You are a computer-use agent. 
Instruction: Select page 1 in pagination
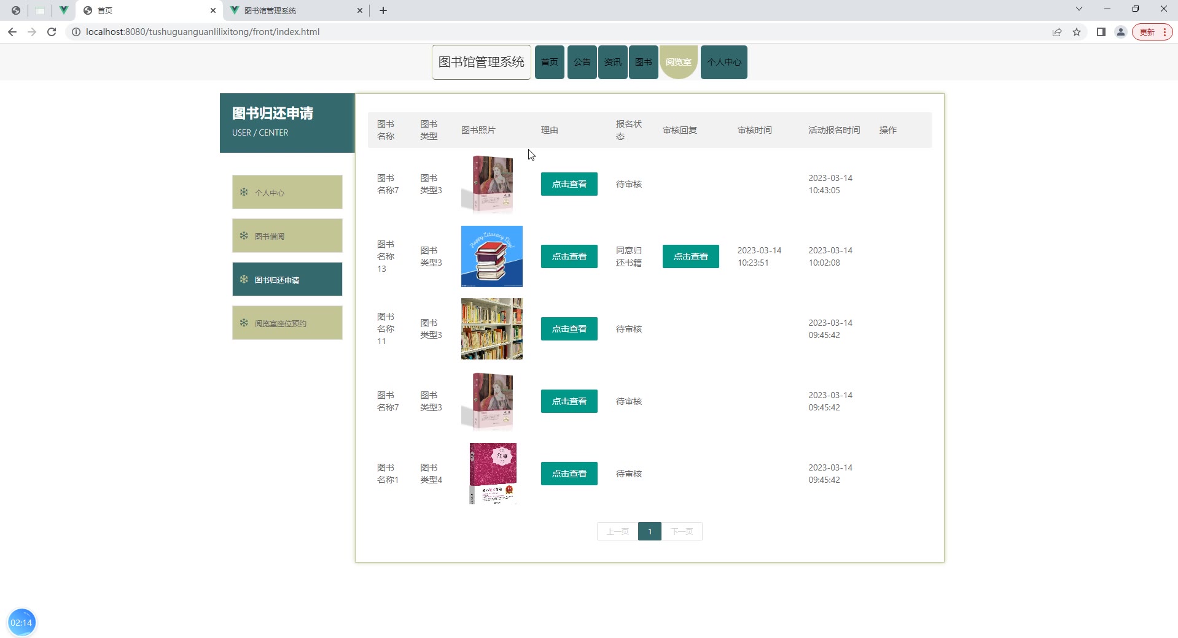coord(650,531)
